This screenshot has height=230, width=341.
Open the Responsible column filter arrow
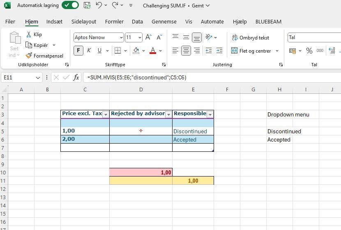pos(210,114)
